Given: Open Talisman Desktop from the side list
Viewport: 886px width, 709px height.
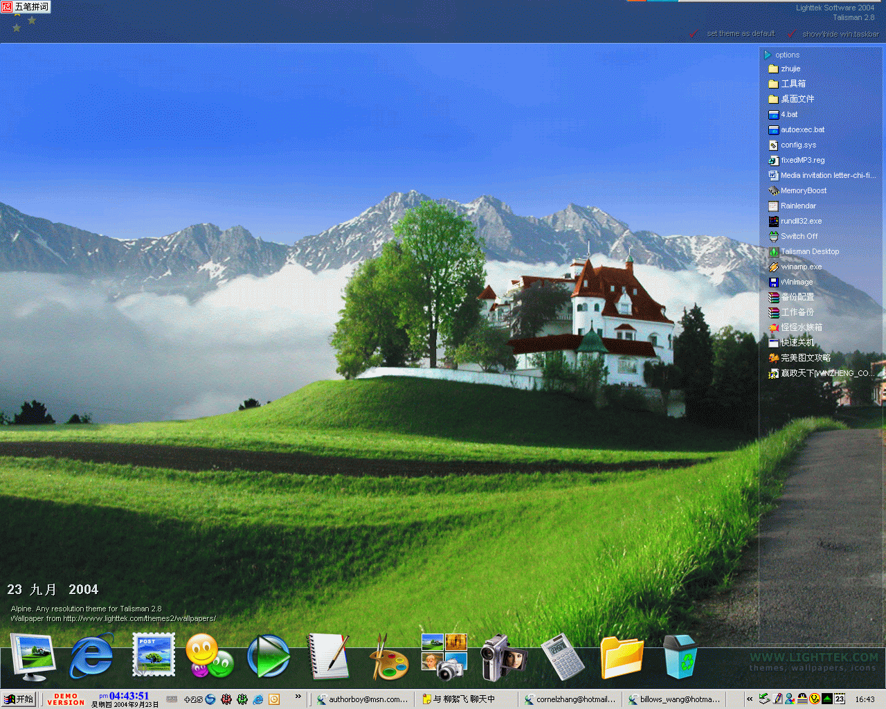Looking at the screenshot, I should tap(810, 251).
